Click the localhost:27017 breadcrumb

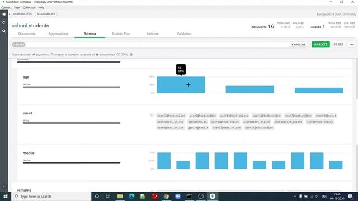pos(22,14)
